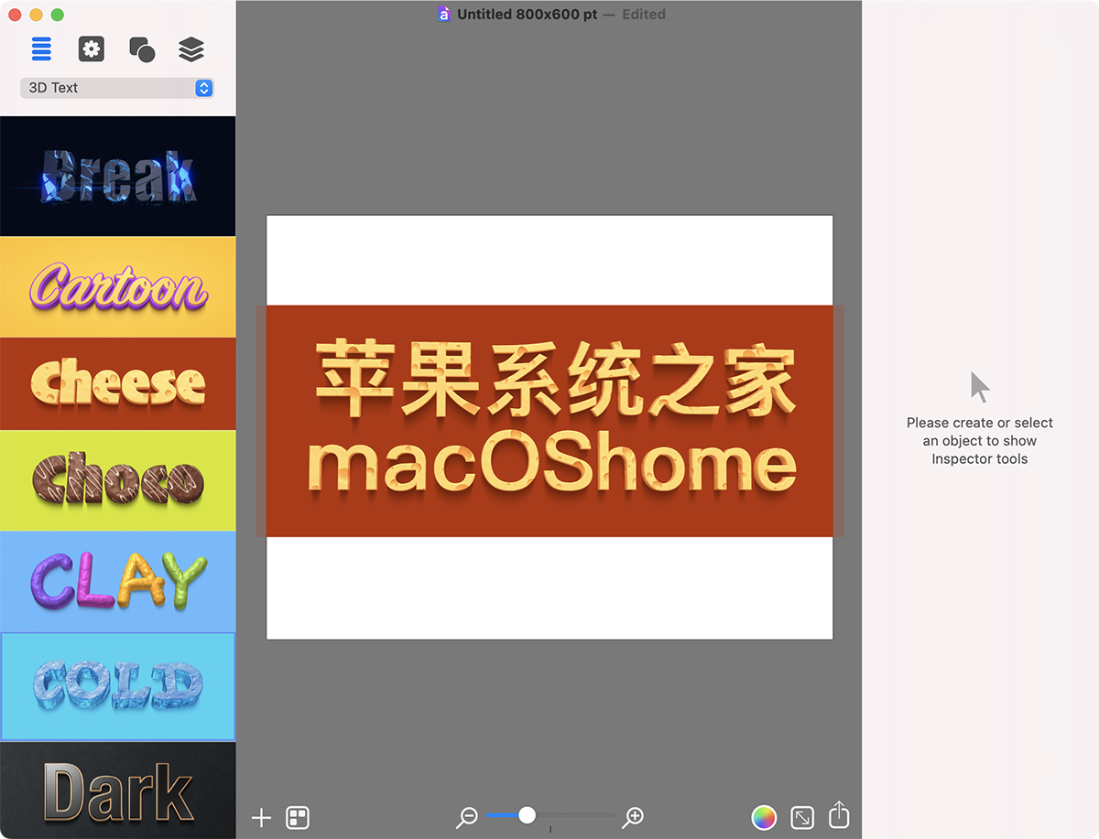Choose the Choco 3D text style
1099x839 pixels.
[117, 481]
